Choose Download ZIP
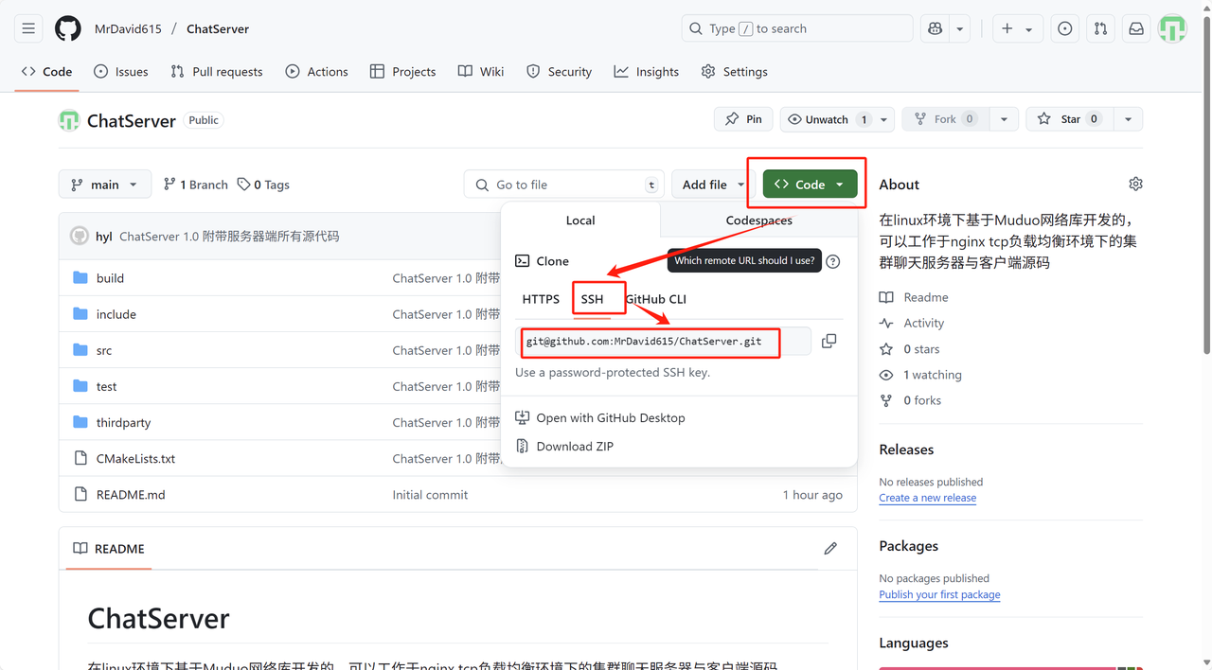The width and height of the screenshot is (1212, 670). coord(564,446)
